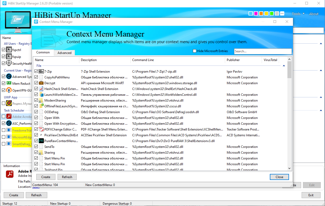This screenshot has height=206, width=325.
Task: Click the FreedomeTrial task icon
Action: [x=9, y=130]
